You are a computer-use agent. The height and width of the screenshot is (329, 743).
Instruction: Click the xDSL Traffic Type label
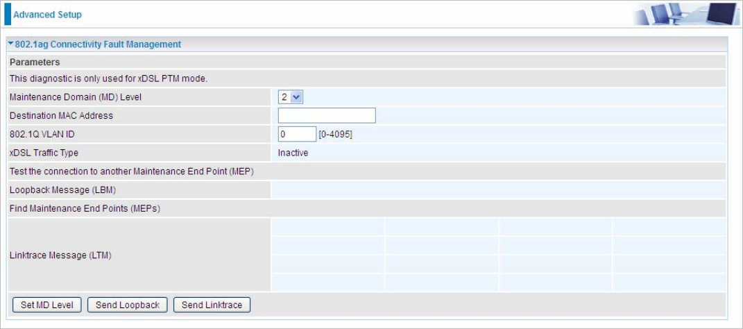coord(44,153)
